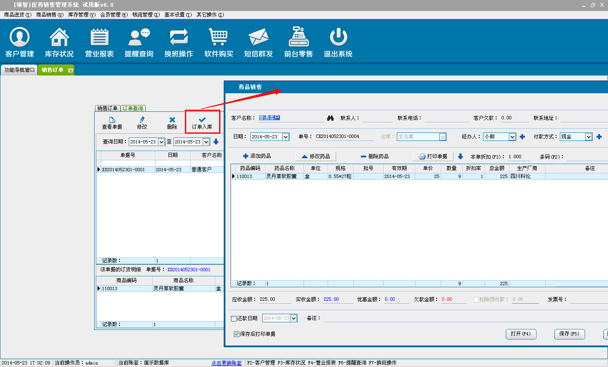Screen dimensions: 608x367
Task: Click the 库存状况 inventory status icon
Action: (x=59, y=42)
